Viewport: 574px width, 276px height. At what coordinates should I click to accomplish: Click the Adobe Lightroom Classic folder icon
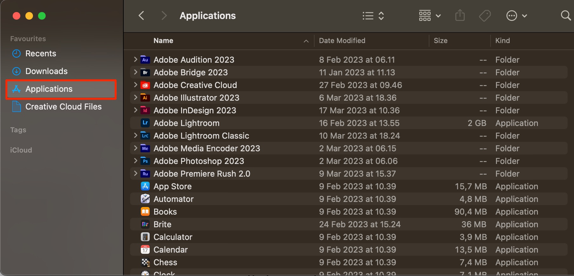coord(145,135)
